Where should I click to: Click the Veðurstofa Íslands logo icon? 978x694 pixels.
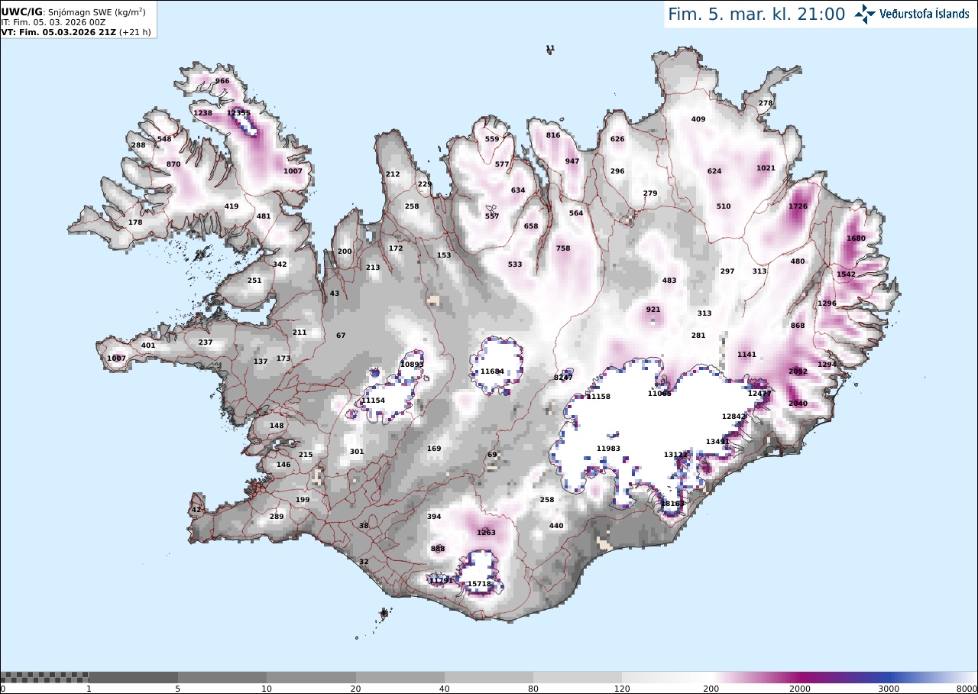point(865,14)
